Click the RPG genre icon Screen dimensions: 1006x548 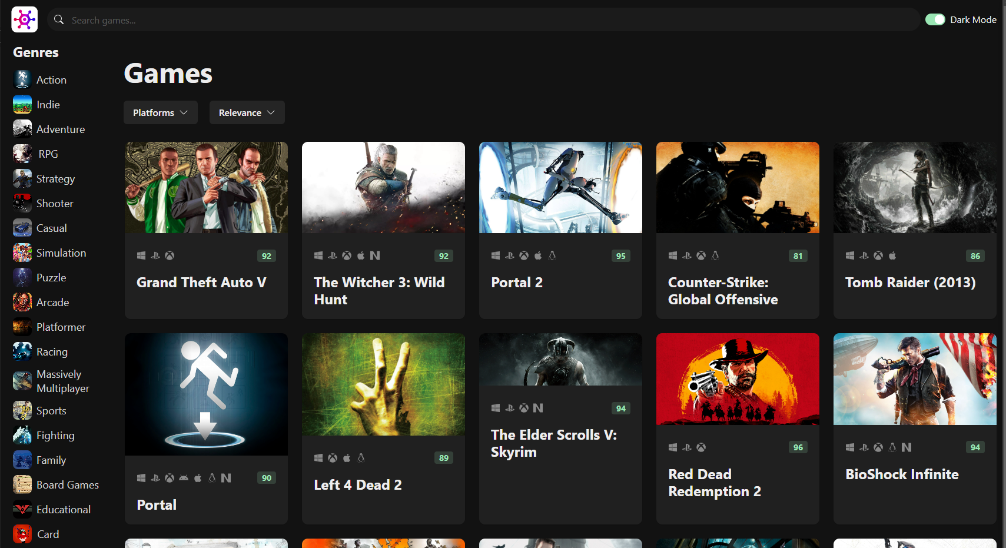pos(22,154)
